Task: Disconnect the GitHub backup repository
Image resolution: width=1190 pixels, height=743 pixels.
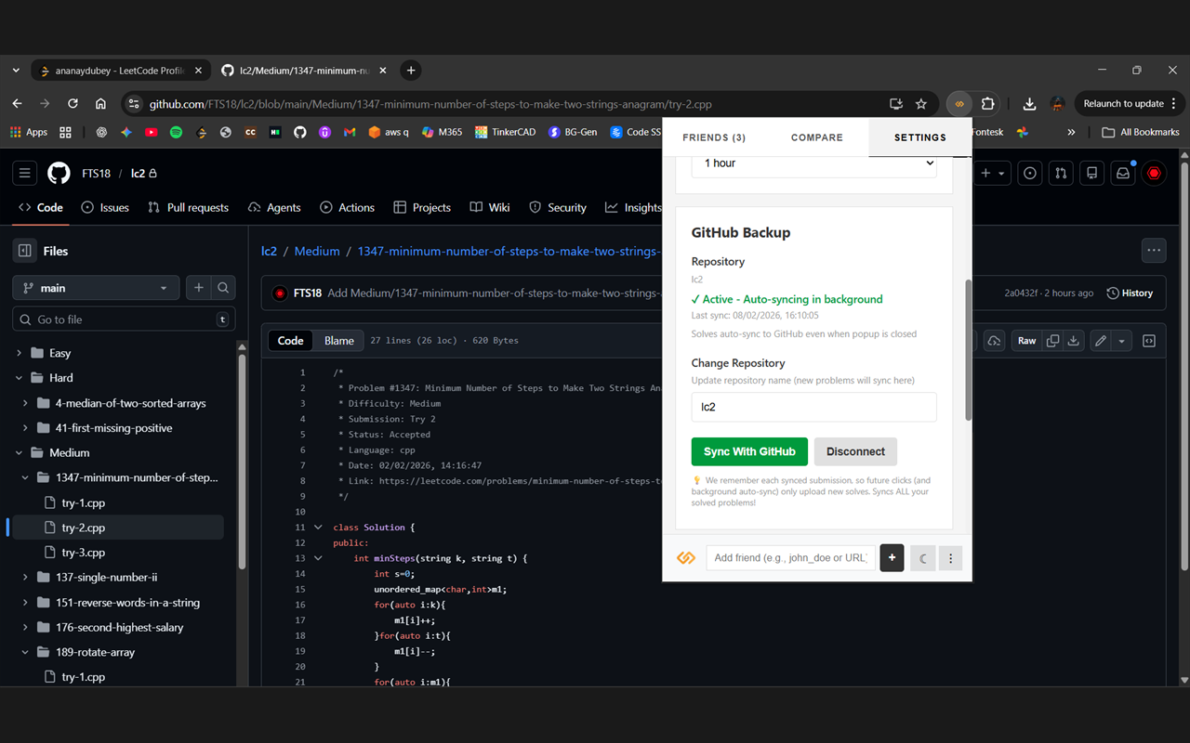Action: (855, 451)
